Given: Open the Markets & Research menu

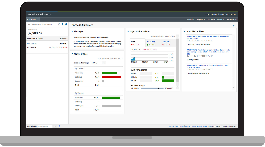Looking at the screenshot, I should point(216,20).
